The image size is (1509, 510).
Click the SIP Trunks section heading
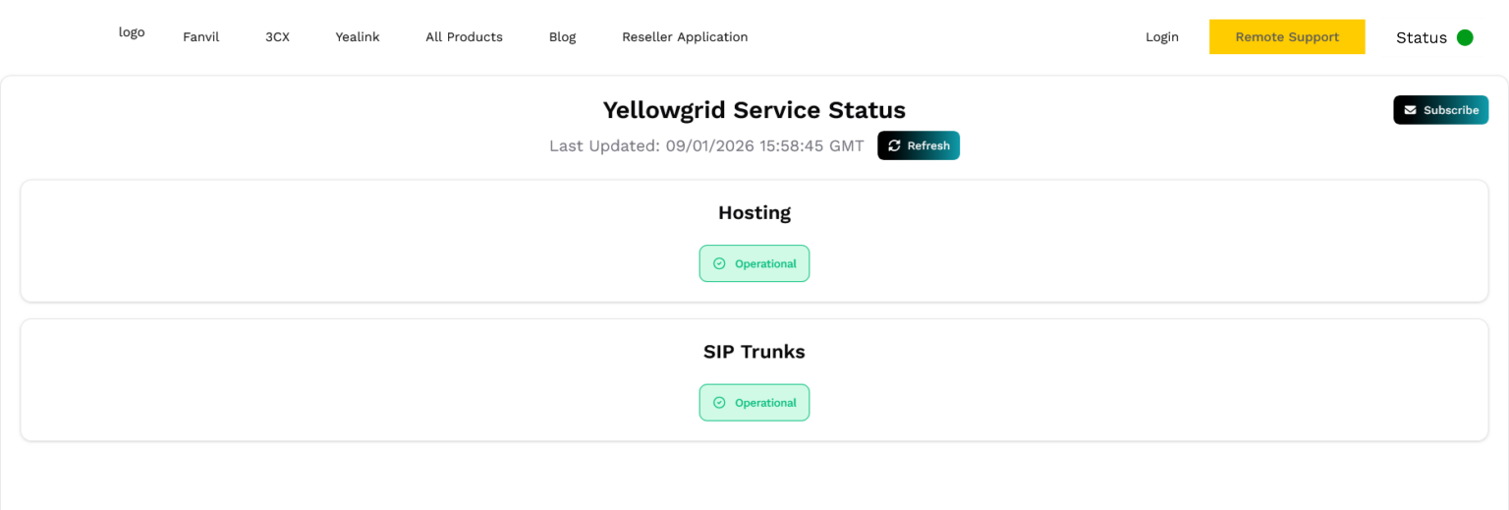tap(754, 352)
